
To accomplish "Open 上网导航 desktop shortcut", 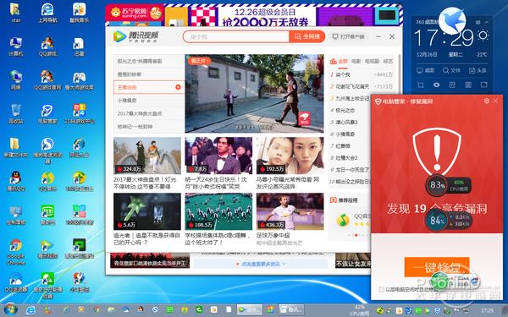I will pos(47,12).
